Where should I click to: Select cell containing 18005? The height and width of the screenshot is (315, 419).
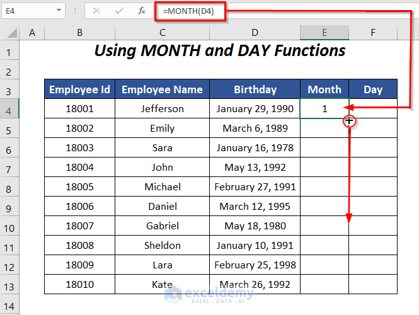pos(79,186)
